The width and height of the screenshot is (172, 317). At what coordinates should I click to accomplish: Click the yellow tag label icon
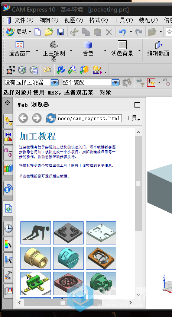pyautogui.click(x=47, y=70)
